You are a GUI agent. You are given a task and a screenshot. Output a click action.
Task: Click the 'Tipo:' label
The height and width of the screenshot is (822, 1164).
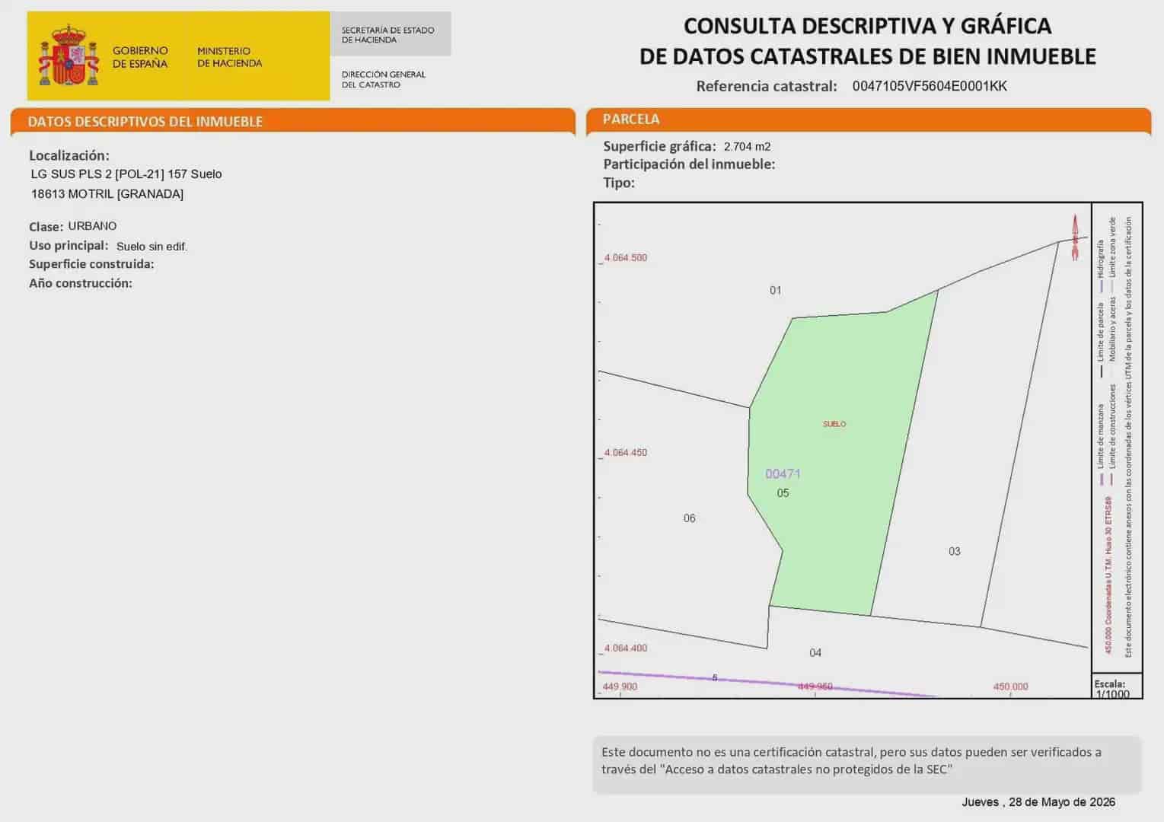pos(619,183)
